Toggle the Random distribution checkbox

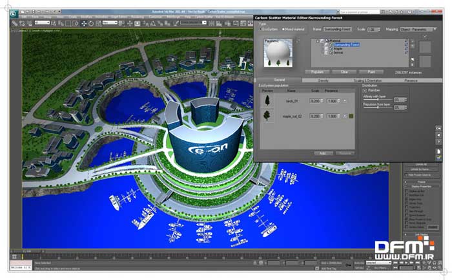point(364,91)
